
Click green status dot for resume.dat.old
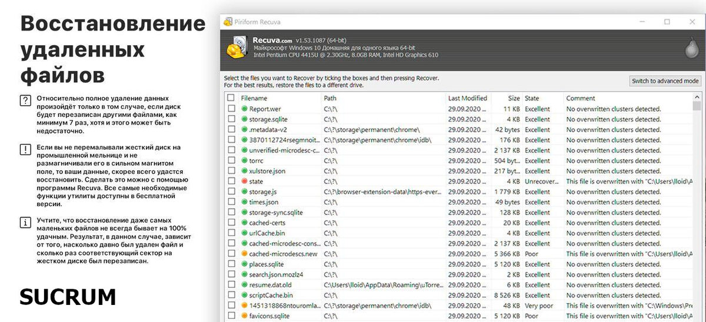[244, 285]
